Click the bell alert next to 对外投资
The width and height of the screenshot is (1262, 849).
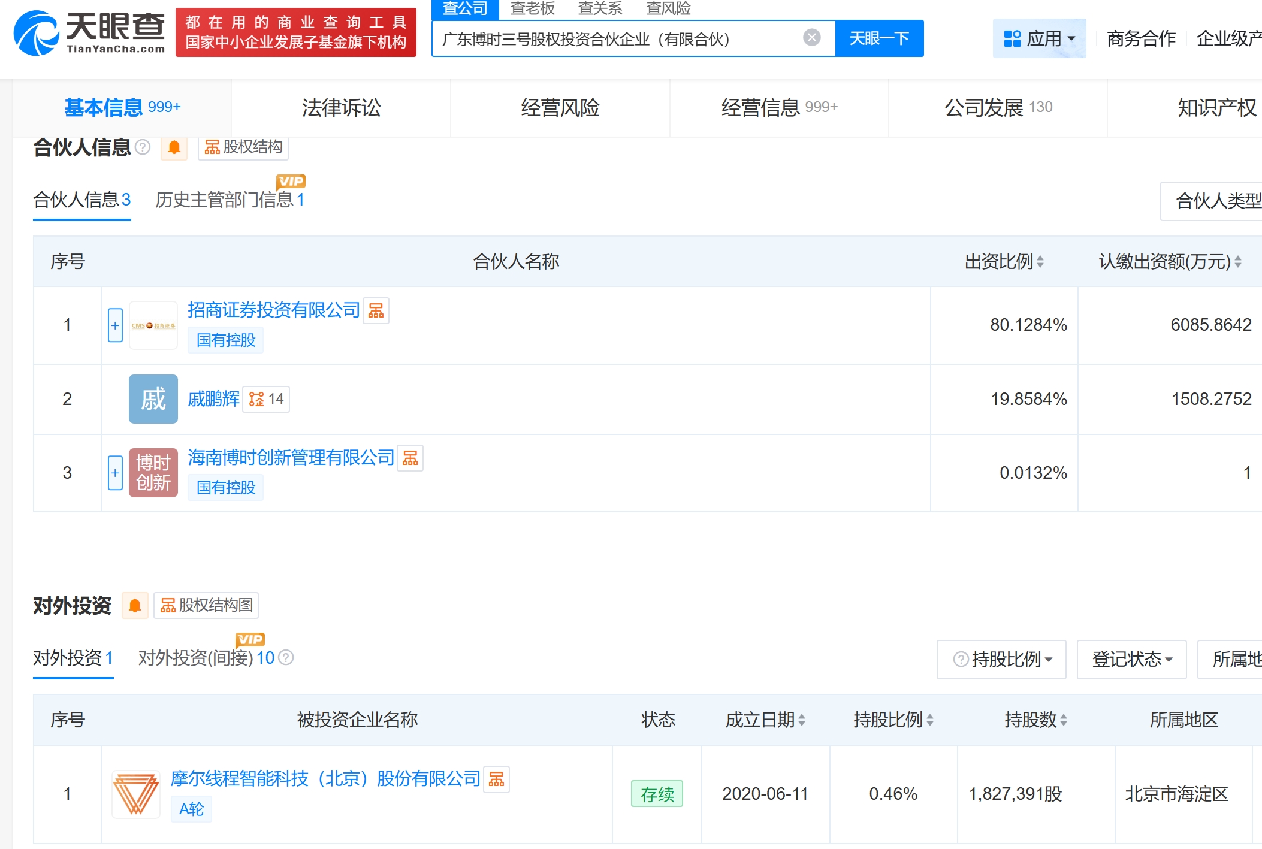pyautogui.click(x=135, y=605)
